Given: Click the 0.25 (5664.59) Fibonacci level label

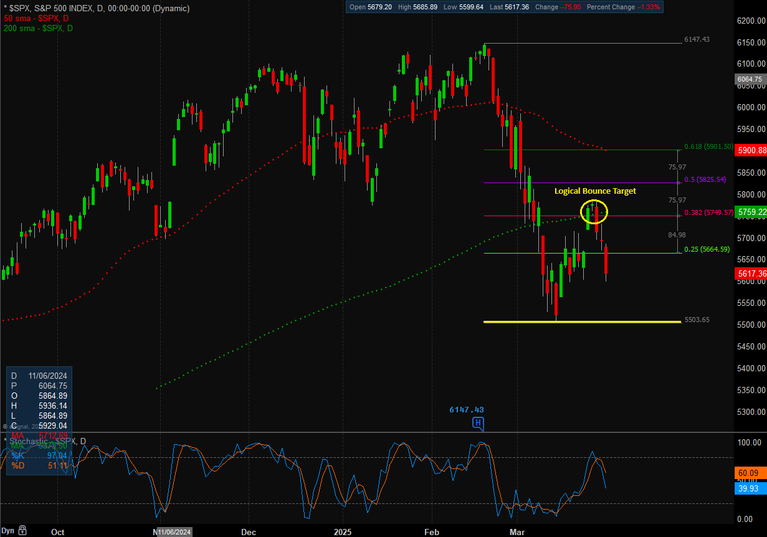Looking at the screenshot, I should 707,249.
